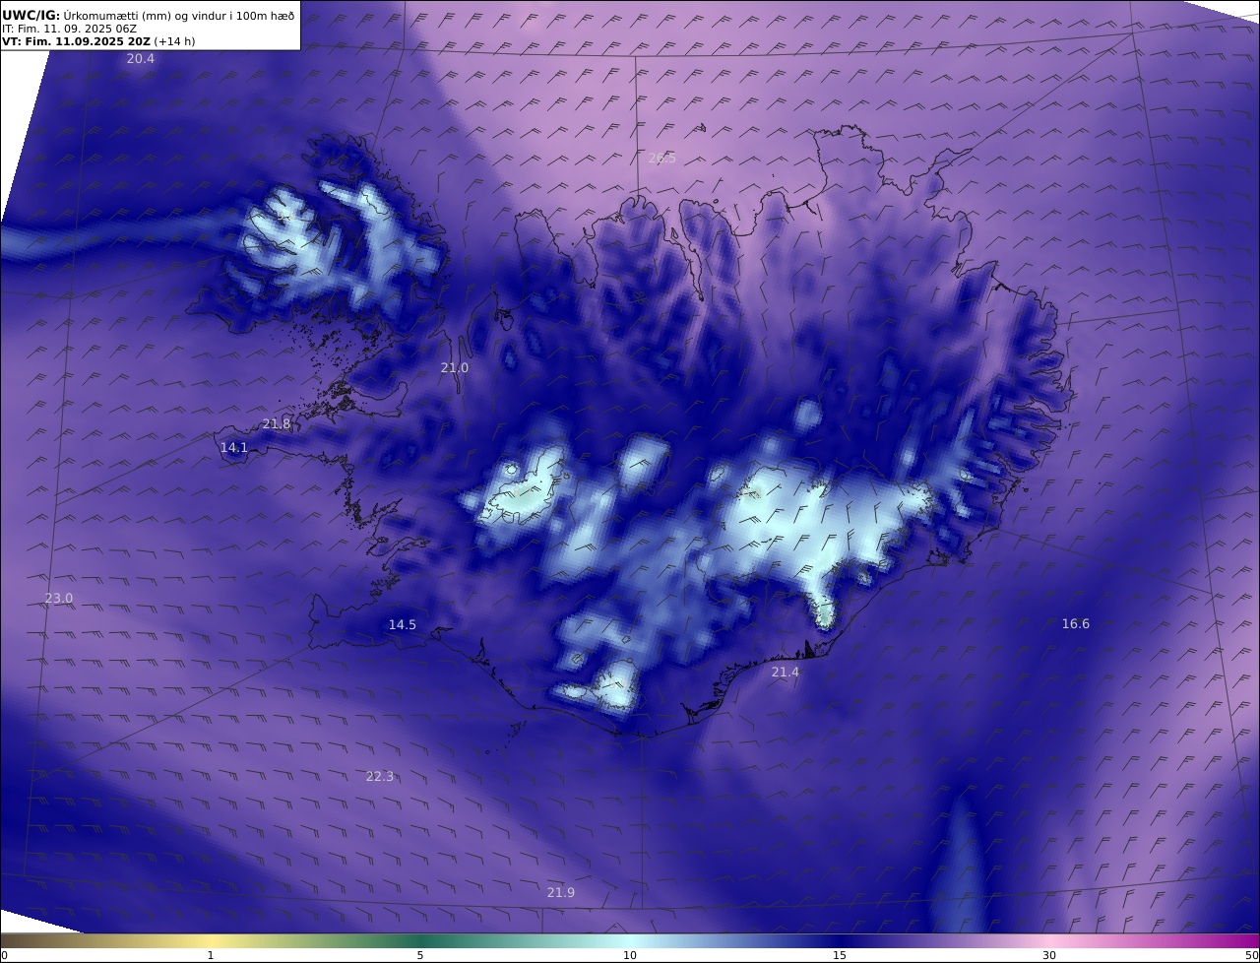Click colorbar tick label 30
The width and height of the screenshot is (1260, 963).
[1049, 955]
